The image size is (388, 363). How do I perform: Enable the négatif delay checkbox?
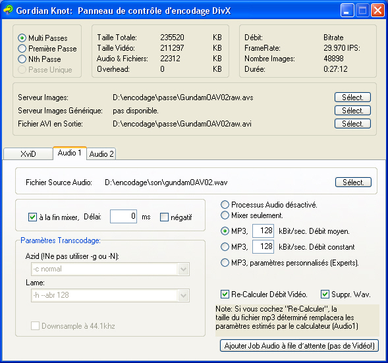tap(164, 217)
